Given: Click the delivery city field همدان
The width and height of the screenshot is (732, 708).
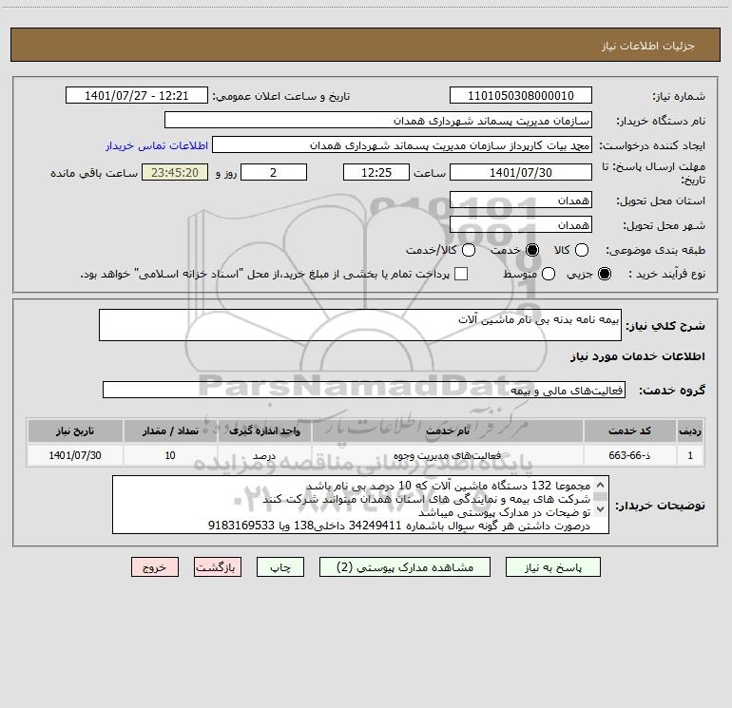Looking at the screenshot, I should tap(521, 224).
